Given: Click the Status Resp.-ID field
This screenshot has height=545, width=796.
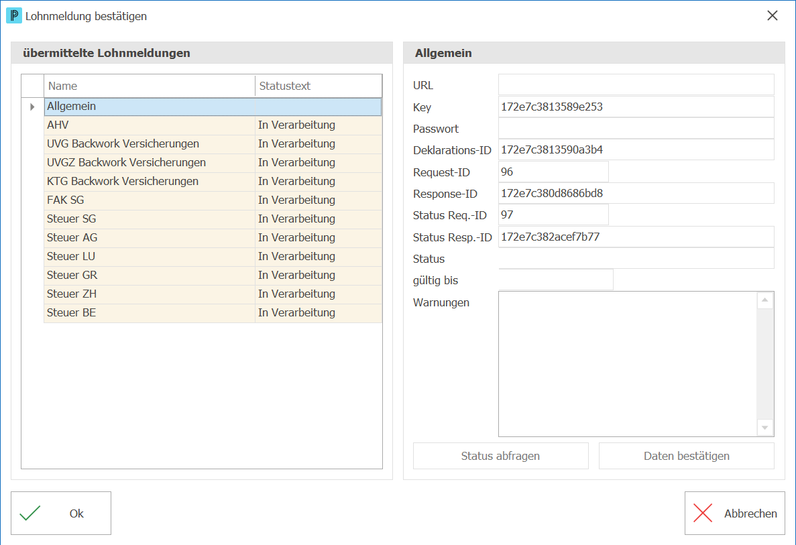Looking at the screenshot, I should (x=636, y=237).
